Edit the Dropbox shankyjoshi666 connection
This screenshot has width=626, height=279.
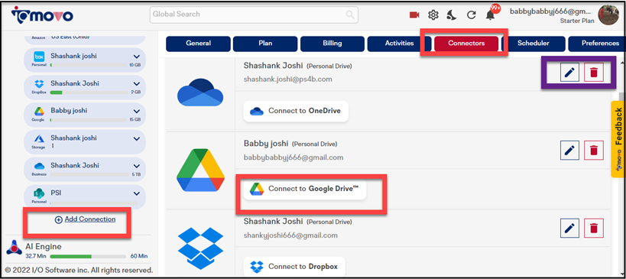tap(569, 228)
